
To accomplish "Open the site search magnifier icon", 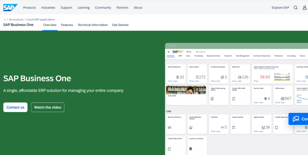I will [x=295, y=7].
